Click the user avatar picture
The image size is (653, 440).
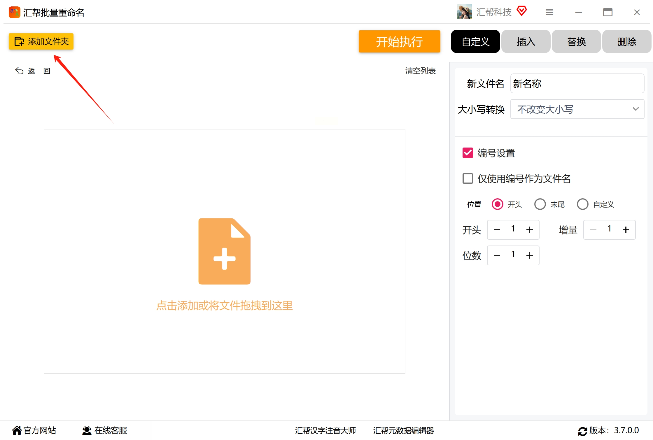tap(464, 12)
